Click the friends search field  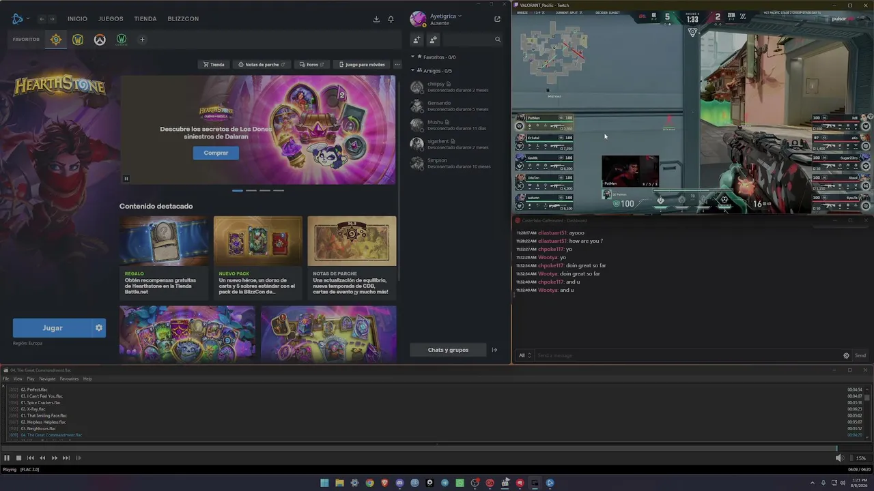click(x=473, y=40)
